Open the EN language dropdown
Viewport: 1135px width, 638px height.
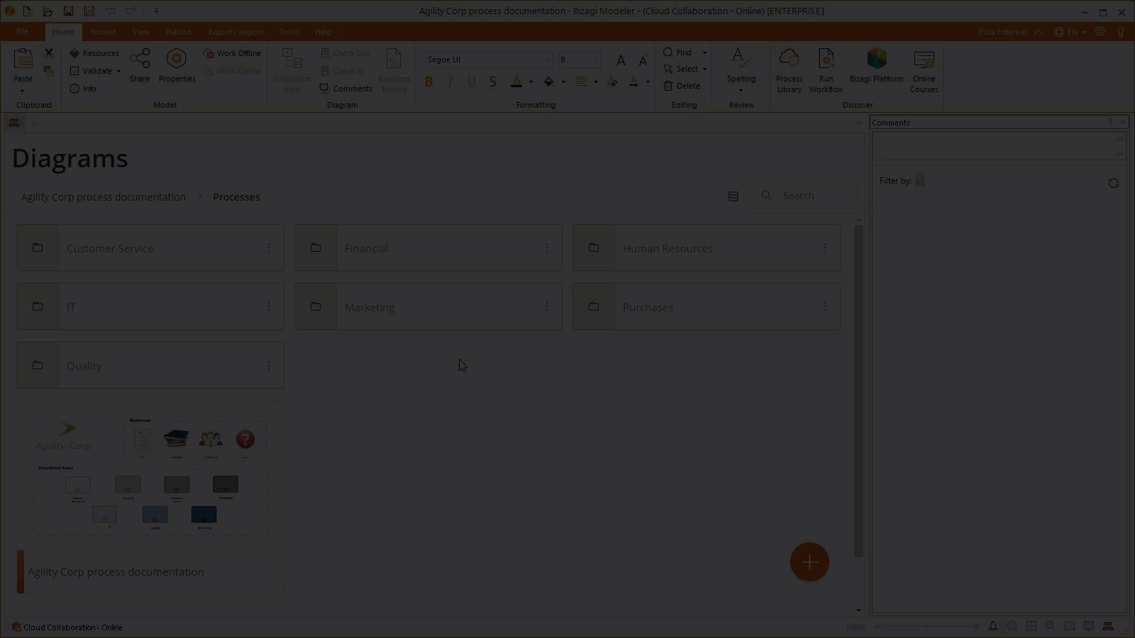(1070, 32)
